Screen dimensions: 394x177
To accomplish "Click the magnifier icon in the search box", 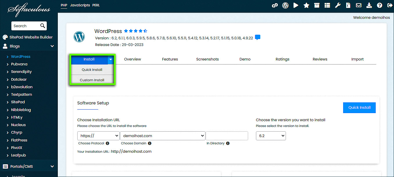I will click(43, 26).
